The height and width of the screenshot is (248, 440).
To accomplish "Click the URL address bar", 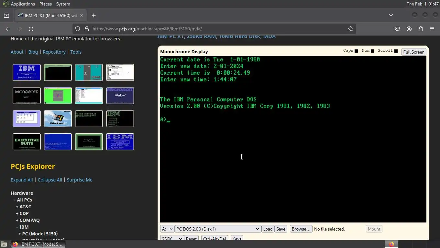I will coord(214,29).
